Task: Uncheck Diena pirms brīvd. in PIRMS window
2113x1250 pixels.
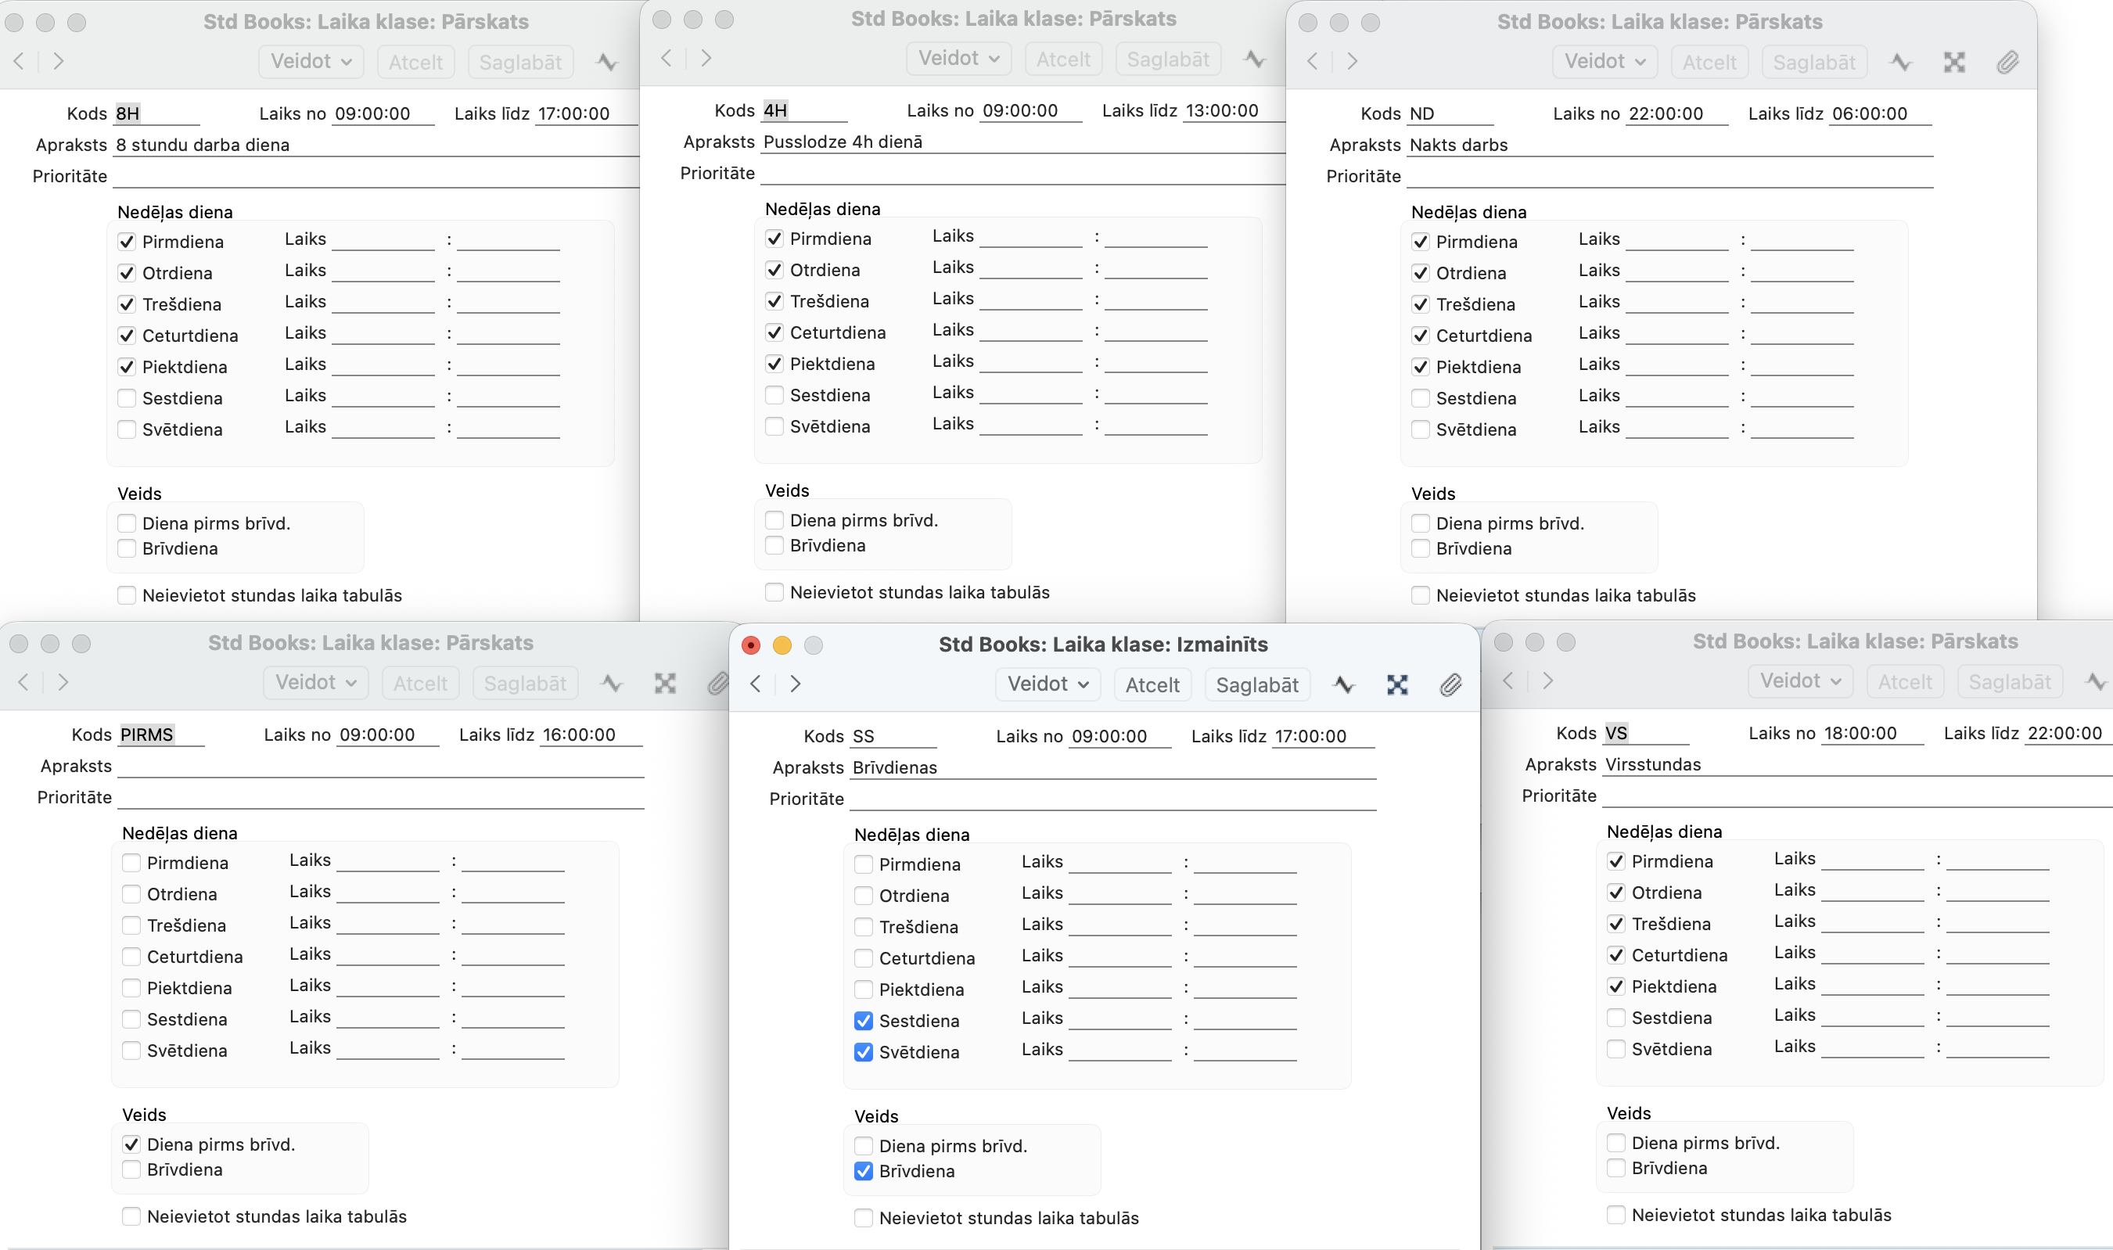Action: [x=131, y=1144]
